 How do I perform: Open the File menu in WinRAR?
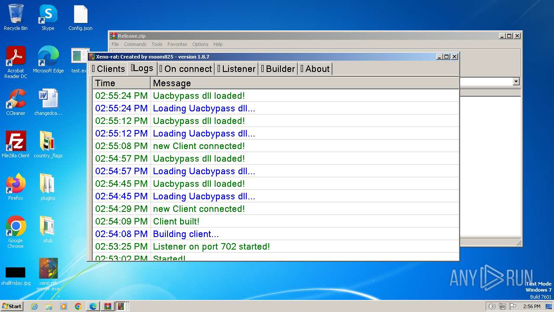[115, 44]
